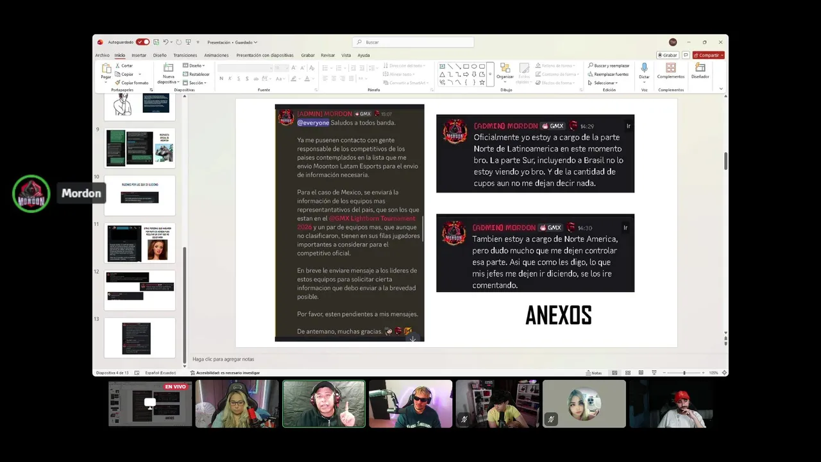This screenshot has width=821, height=462.
Task: Switch to Presentación con diapositivas tab
Action: click(265, 55)
